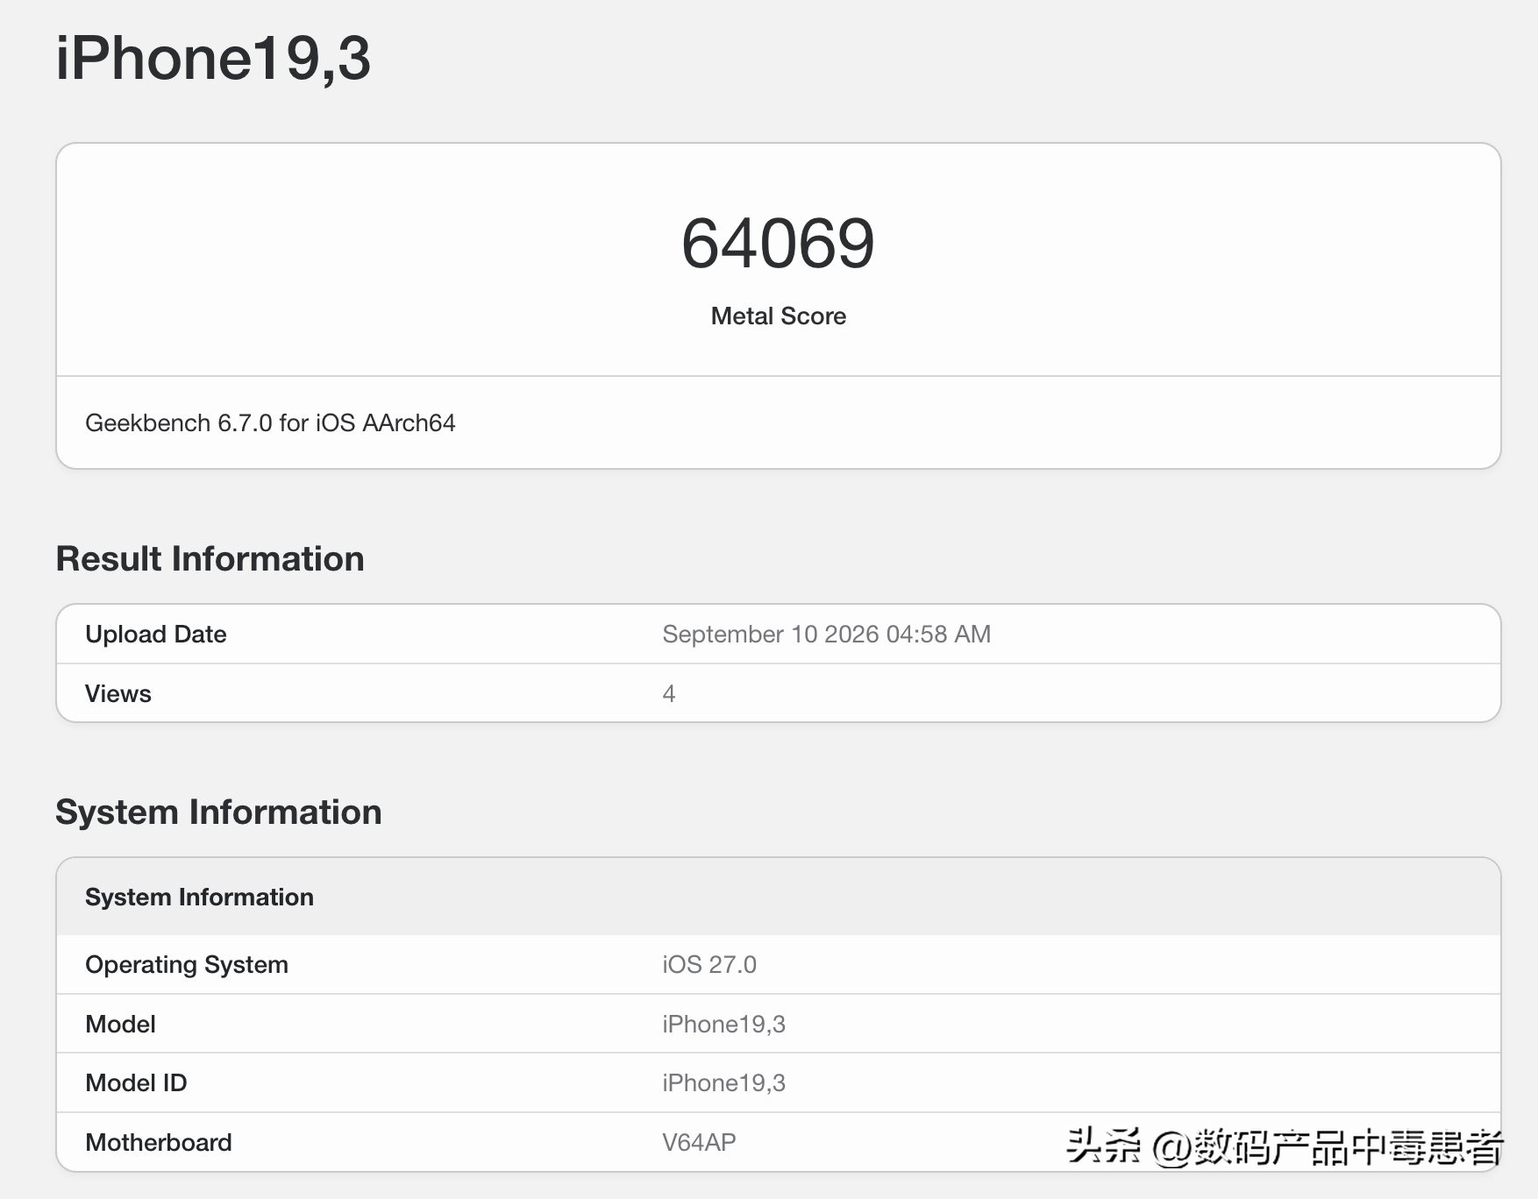Click the Model row label
1538x1199 pixels.
pyautogui.click(x=120, y=1024)
